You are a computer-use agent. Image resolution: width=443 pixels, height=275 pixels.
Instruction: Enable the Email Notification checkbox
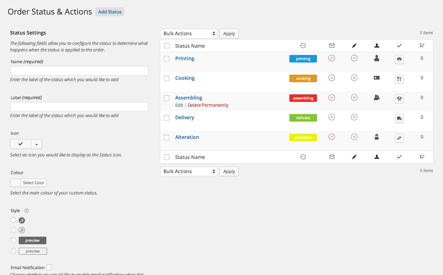pyautogui.click(x=49, y=267)
